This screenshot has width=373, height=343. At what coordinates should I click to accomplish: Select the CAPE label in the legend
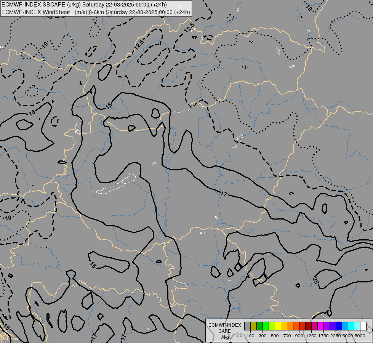(224, 331)
